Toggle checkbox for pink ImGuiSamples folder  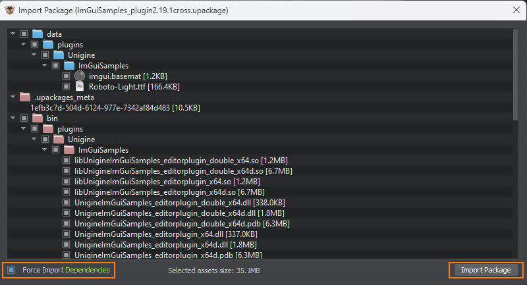(x=56, y=149)
